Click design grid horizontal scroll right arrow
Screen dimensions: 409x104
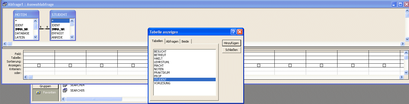tap(402, 77)
